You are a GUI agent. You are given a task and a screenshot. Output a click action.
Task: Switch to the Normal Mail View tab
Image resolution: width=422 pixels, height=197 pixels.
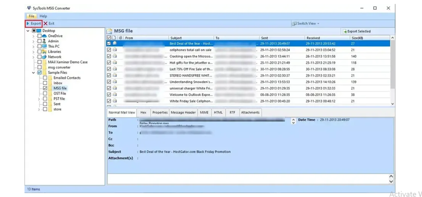tap(122, 113)
